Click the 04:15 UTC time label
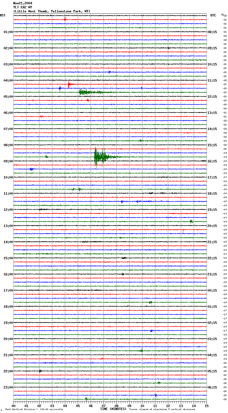 [212, 355]
